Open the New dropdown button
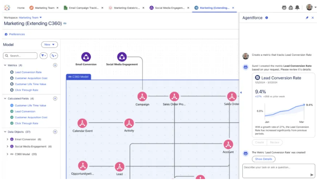This screenshot has height=182, width=317. click(49, 45)
